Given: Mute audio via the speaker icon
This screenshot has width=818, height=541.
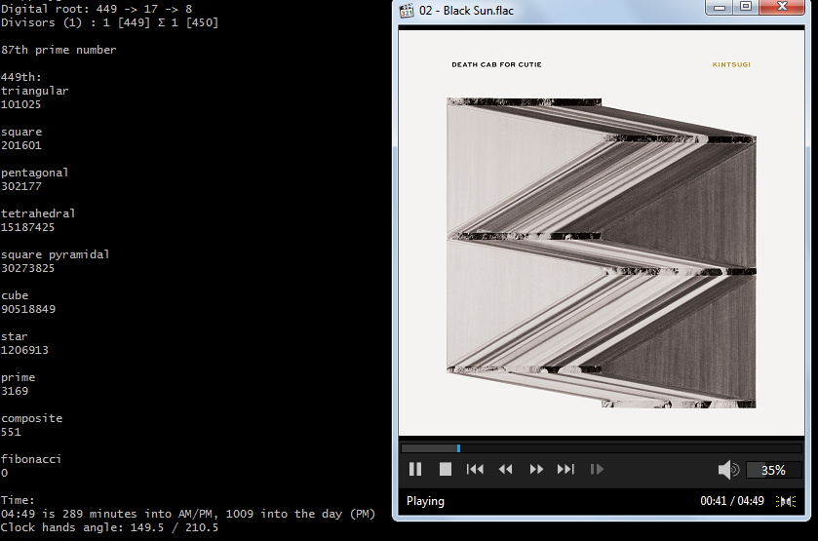Looking at the screenshot, I should [729, 470].
